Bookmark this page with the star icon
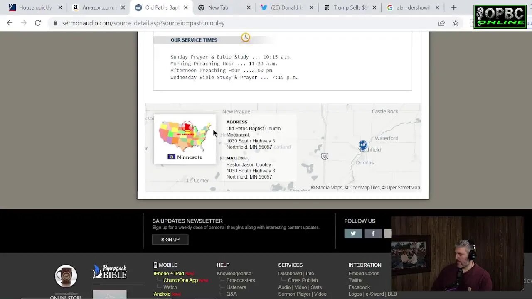 456,23
